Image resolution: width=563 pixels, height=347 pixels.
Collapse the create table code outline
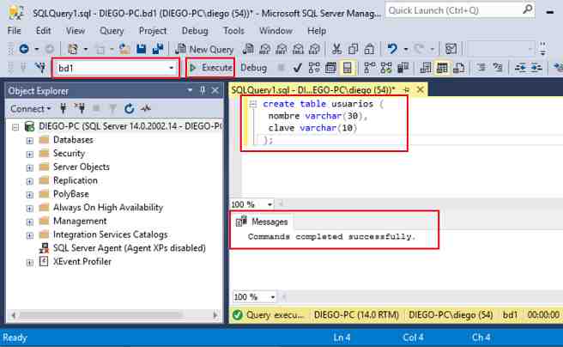tap(253, 104)
